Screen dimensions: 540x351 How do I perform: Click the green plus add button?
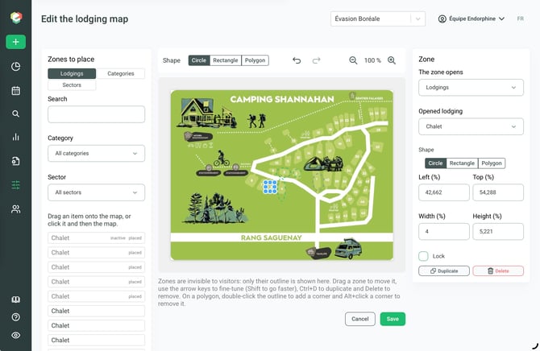coord(16,42)
